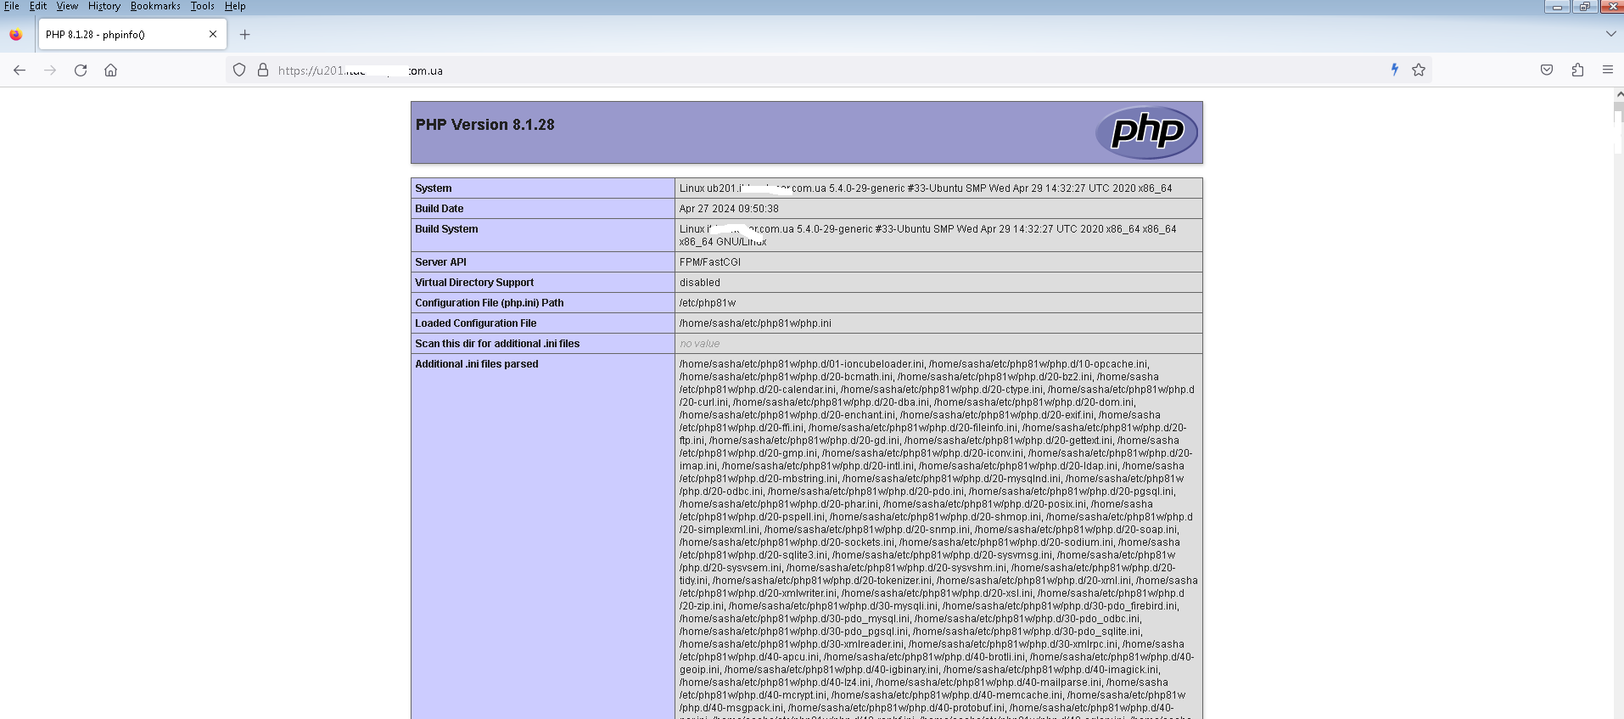This screenshot has width=1624, height=719.
Task: Open the File menu
Action: point(12,6)
